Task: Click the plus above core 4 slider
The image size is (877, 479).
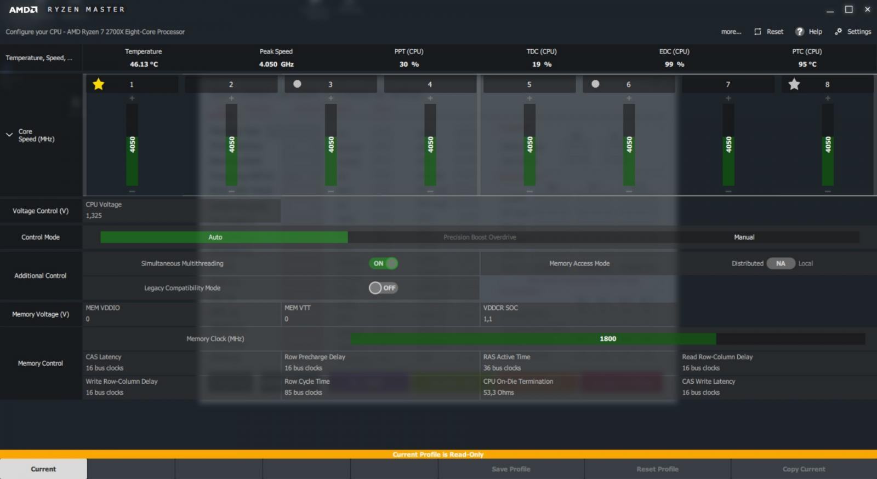Action: coord(430,98)
